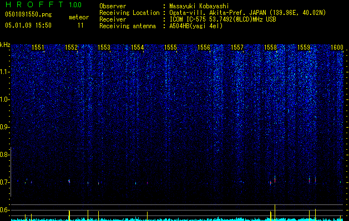The height and width of the screenshot is (221, 349).
Task: Click the meteor count 11
Action: click(x=80, y=25)
